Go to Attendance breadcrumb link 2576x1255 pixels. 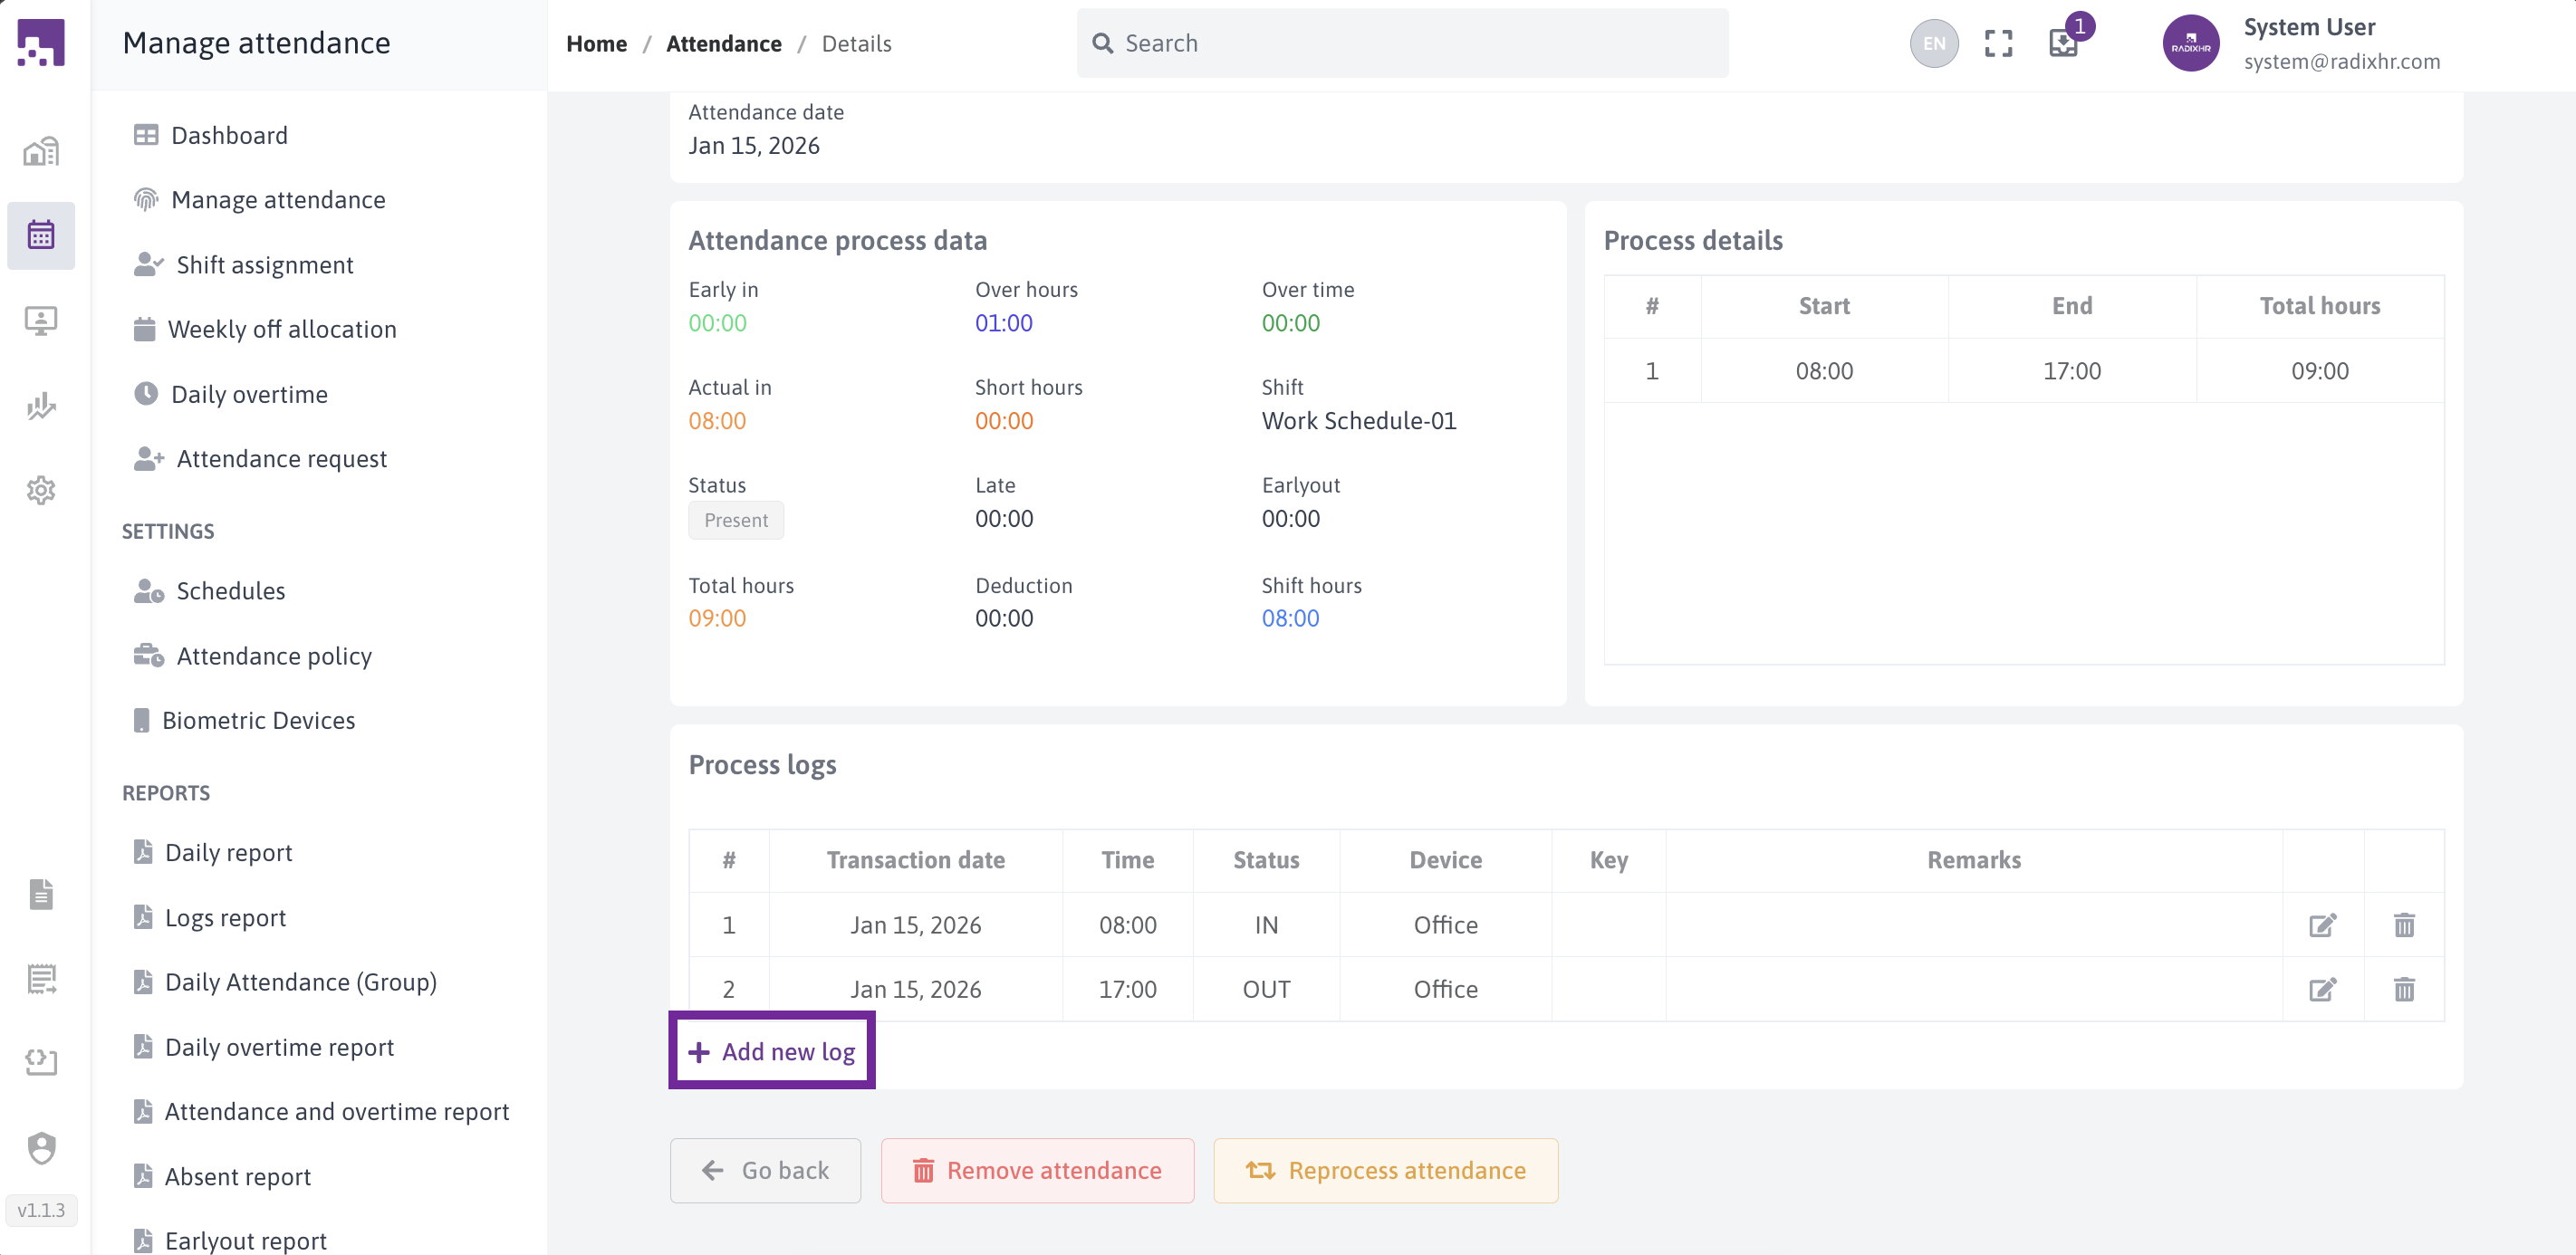click(x=723, y=43)
